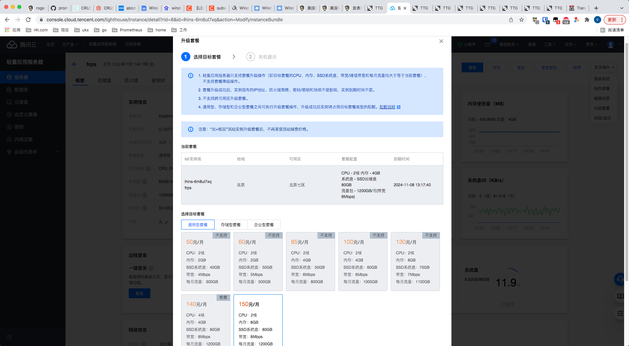Click the customer service headset icon
Screen dimensions: 629x346
tap(620, 279)
